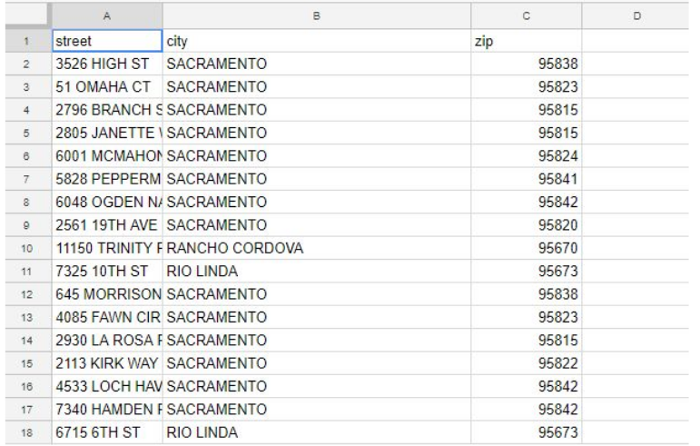
Task: Click zip 95838 in row 2
Action: pos(527,64)
